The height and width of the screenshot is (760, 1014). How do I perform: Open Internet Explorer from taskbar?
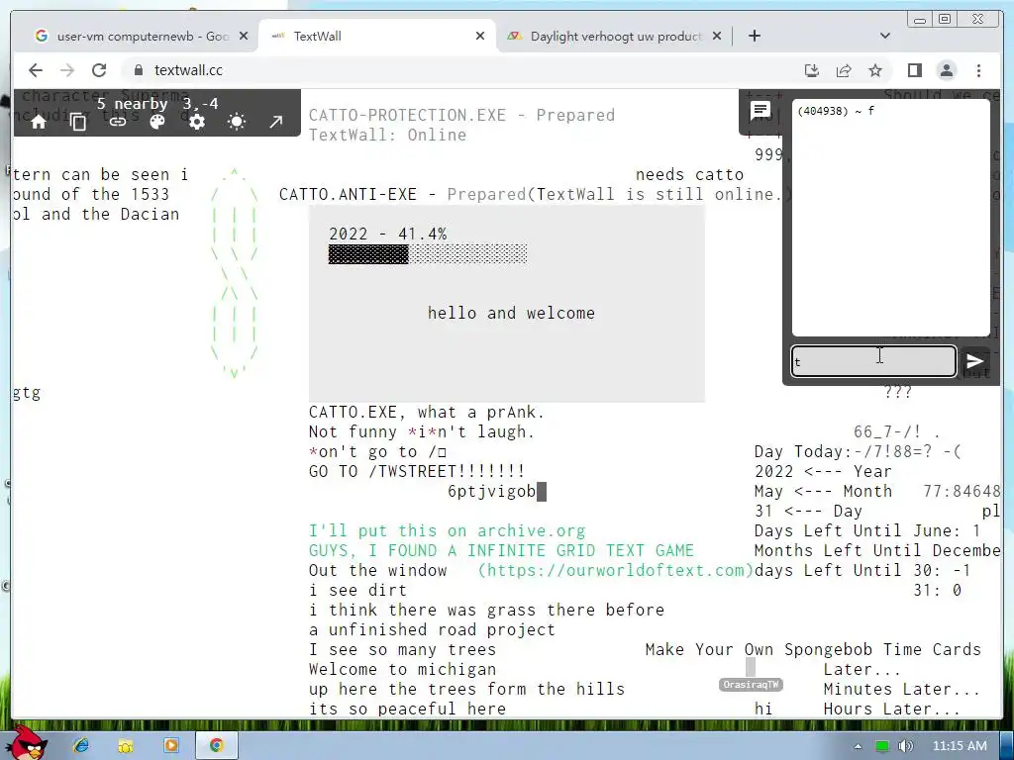pos(81,745)
